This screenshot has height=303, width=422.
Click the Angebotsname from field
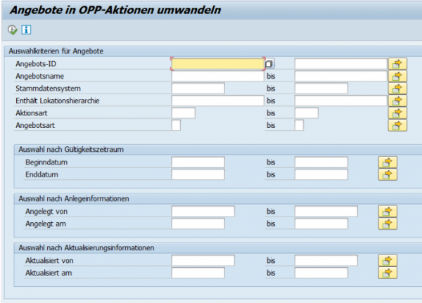click(218, 77)
